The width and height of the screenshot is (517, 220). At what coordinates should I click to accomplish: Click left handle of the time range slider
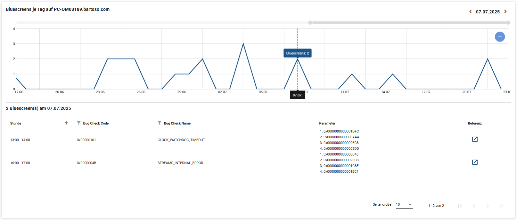(310, 23)
